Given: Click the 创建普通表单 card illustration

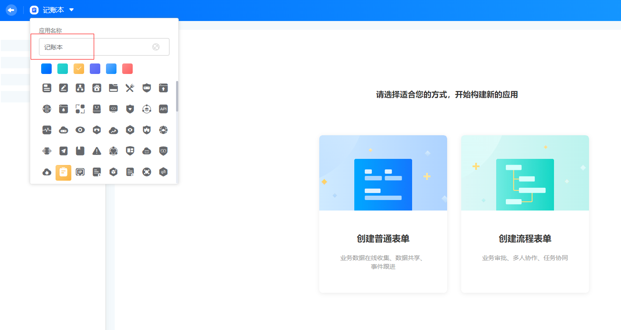Looking at the screenshot, I should click(x=383, y=173).
